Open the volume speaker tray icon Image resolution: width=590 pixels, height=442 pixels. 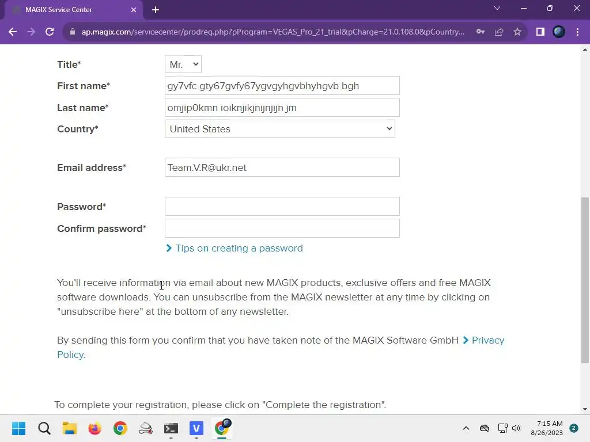(516, 428)
